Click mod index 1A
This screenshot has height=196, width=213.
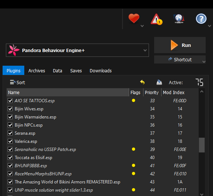coord(180,182)
